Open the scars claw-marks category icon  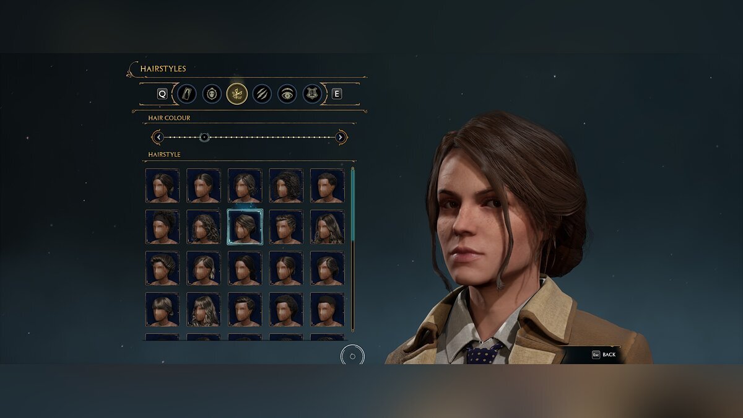(262, 94)
